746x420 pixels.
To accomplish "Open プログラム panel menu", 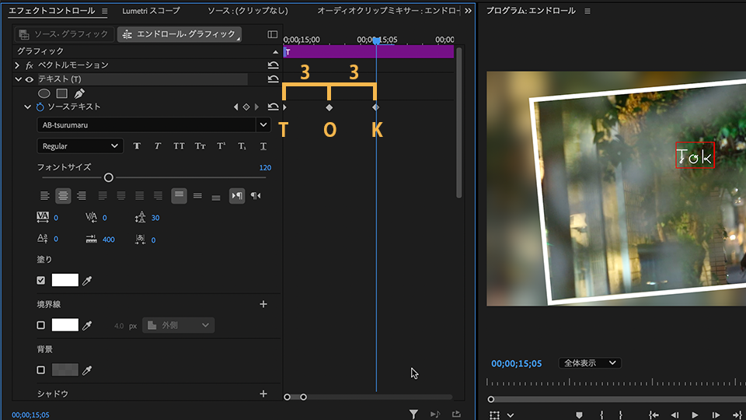I will [x=587, y=11].
